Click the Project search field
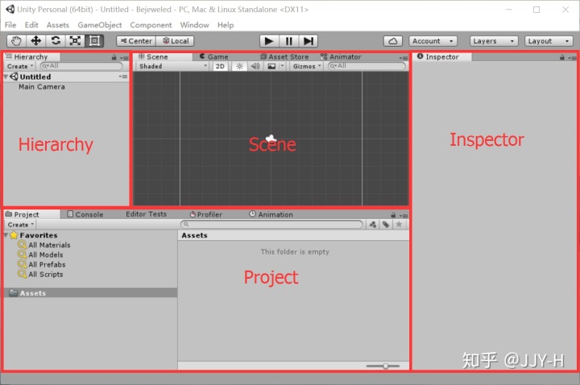Screen dimensions: 580x385 click(272, 224)
